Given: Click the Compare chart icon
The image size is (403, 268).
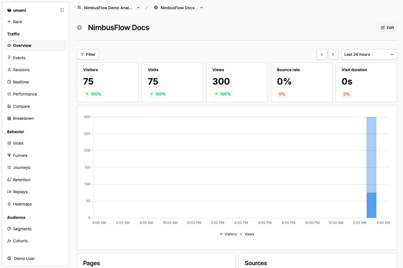Looking at the screenshot, I should 9,106.
